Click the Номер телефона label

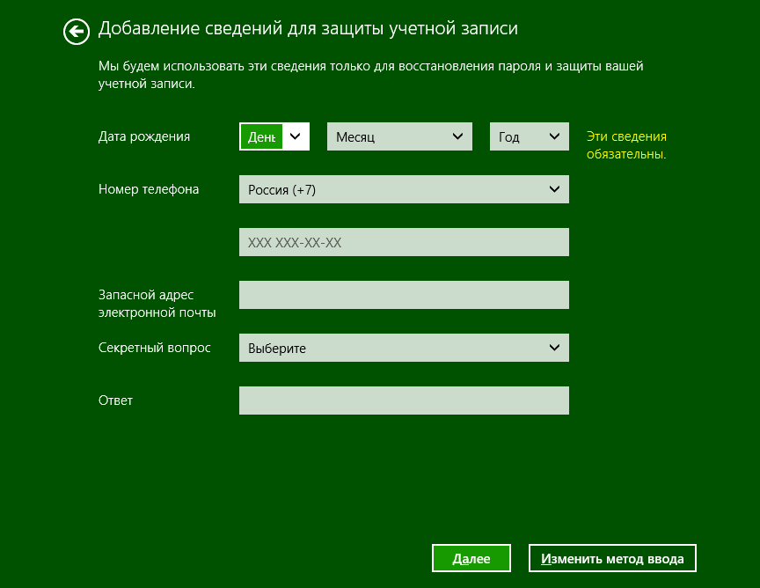149,189
